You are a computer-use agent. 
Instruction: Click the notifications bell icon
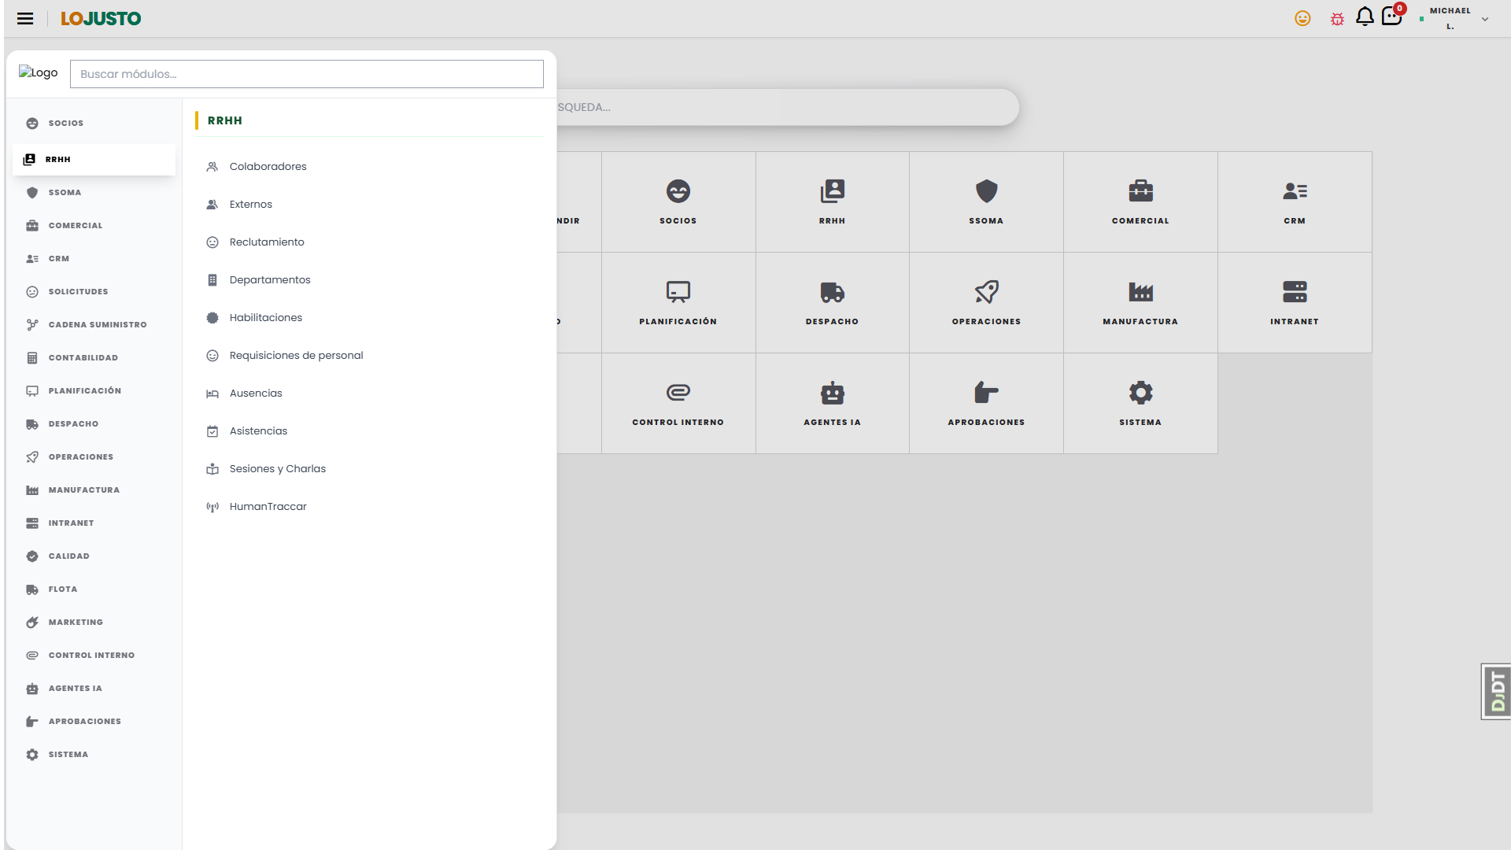1365,17
